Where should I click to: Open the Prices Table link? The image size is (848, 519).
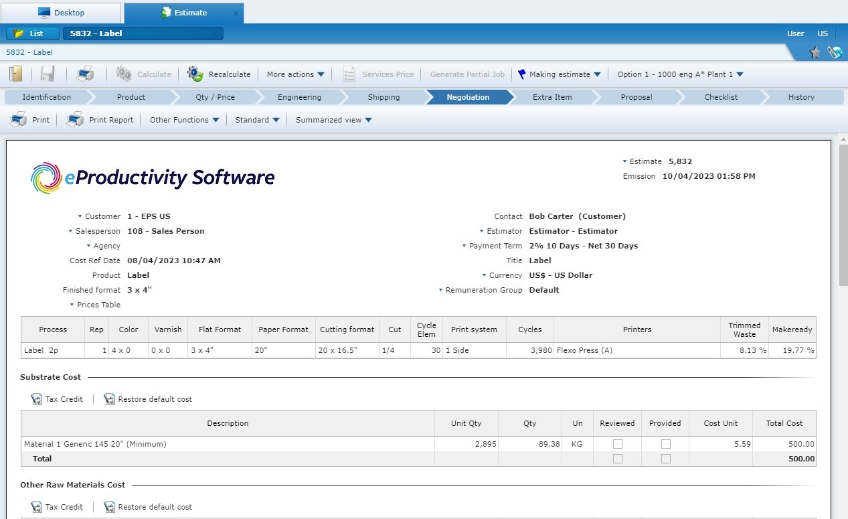tap(99, 304)
